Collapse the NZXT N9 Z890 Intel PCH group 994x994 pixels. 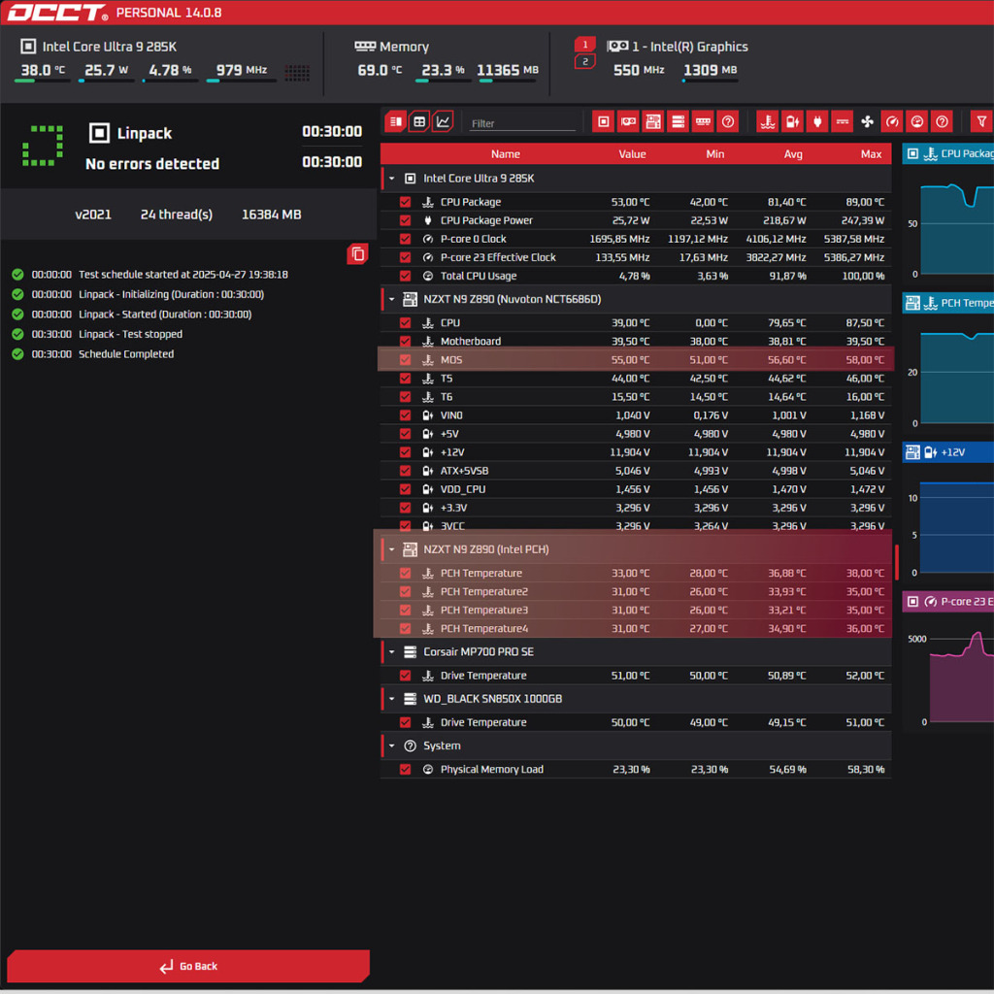tap(392, 549)
